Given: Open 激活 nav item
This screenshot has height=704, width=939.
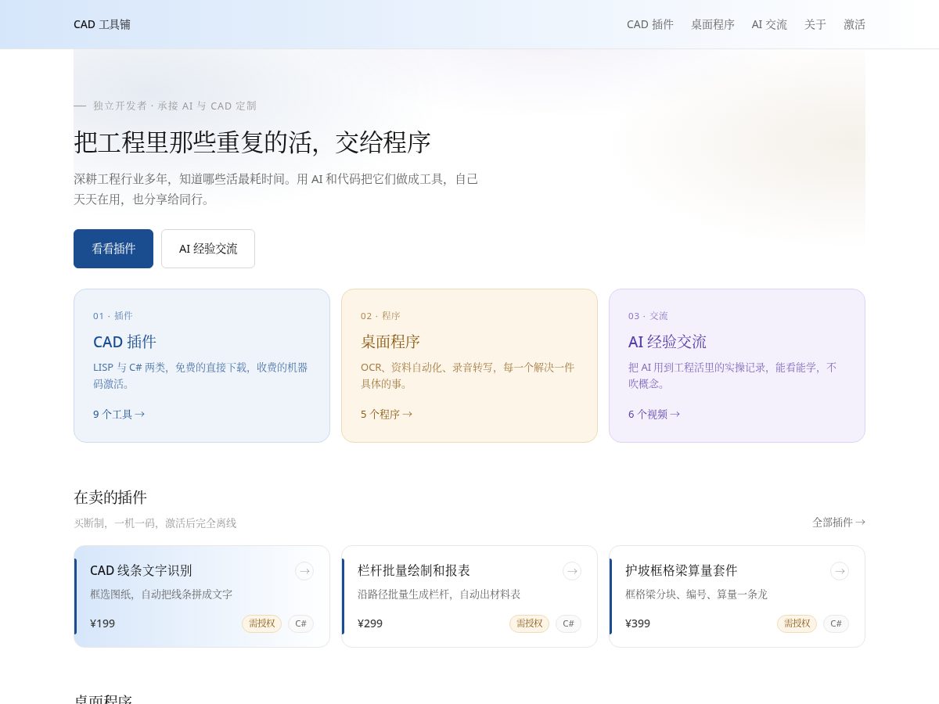Looking at the screenshot, I should click(854, 24).
